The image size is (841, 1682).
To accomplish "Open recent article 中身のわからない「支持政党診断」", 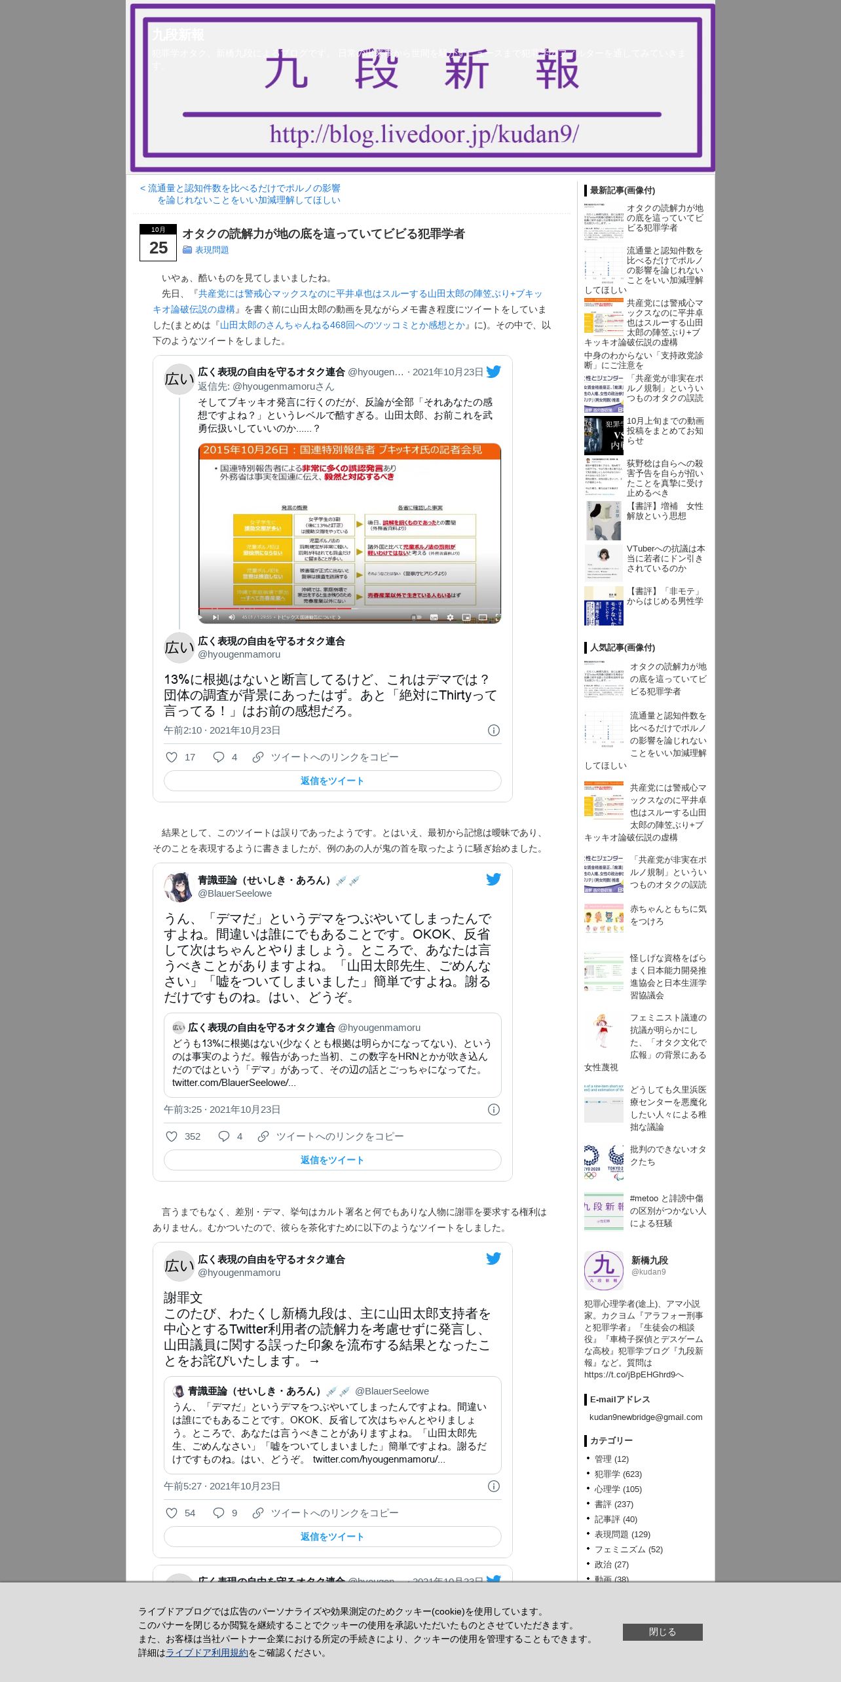I will (643, 360).
